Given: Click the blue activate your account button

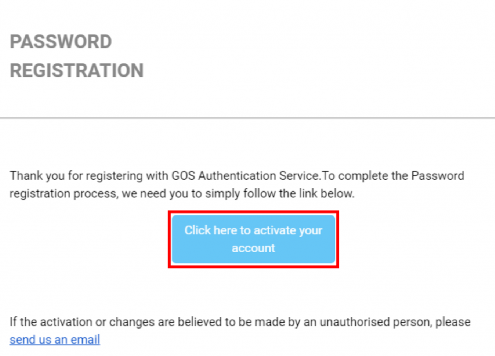Looking at the screenshot, I should tap(253, 239).
